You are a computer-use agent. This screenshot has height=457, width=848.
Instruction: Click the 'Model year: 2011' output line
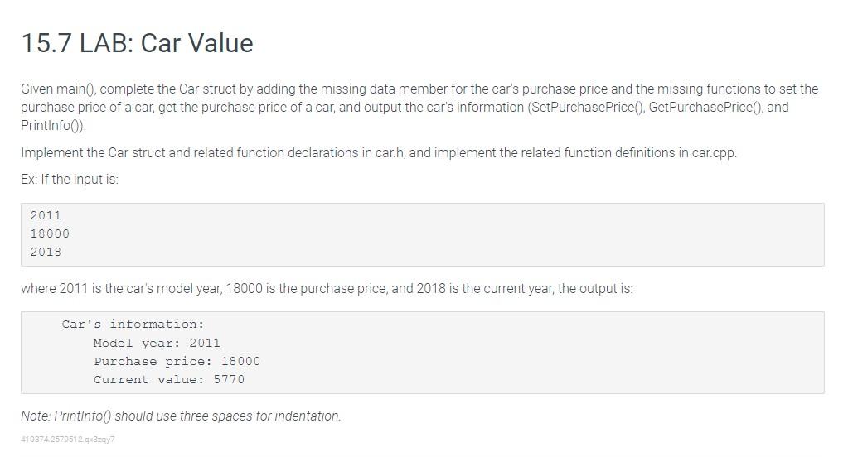coord(157,343)
